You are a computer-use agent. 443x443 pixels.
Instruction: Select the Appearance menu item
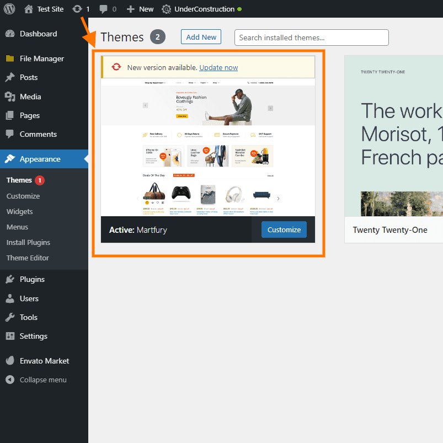pyautogui.click(x=40, y=159)
